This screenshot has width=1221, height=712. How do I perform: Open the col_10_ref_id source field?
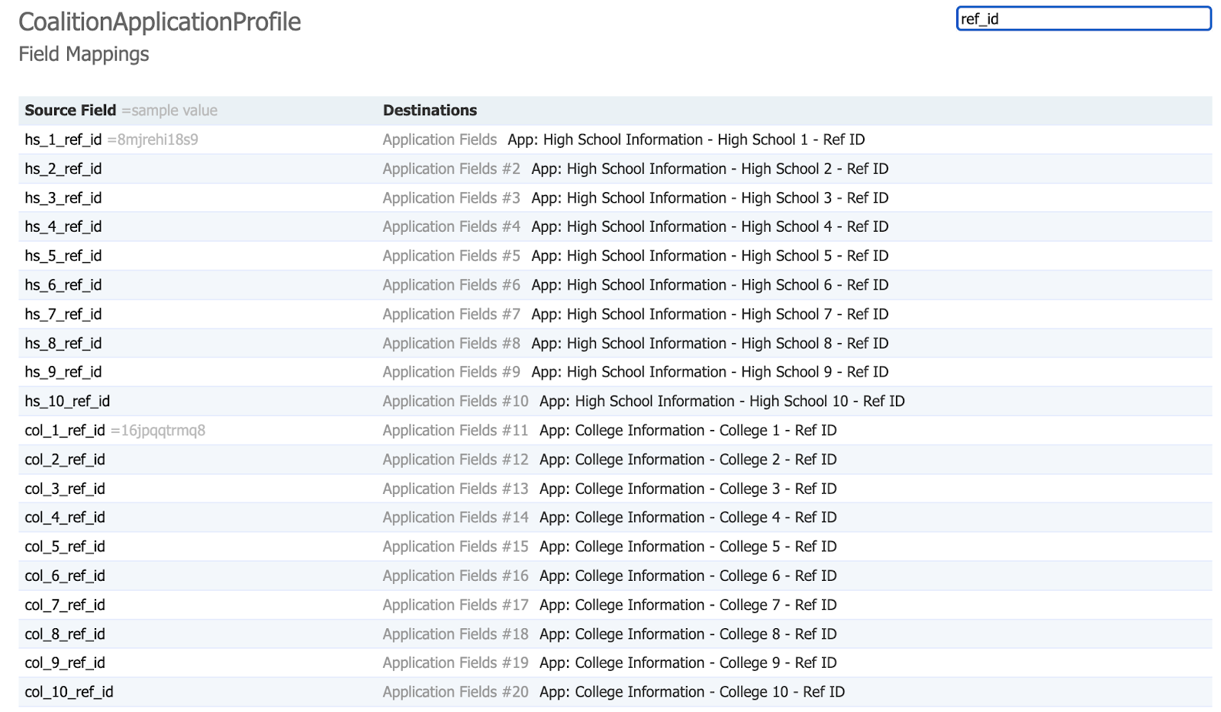pyautogui.click(x=69, y=692)
